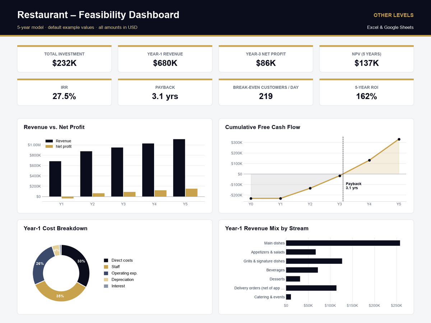431x323 pixels.
Task: Click the Beverages bar
Action: point(302,270)
